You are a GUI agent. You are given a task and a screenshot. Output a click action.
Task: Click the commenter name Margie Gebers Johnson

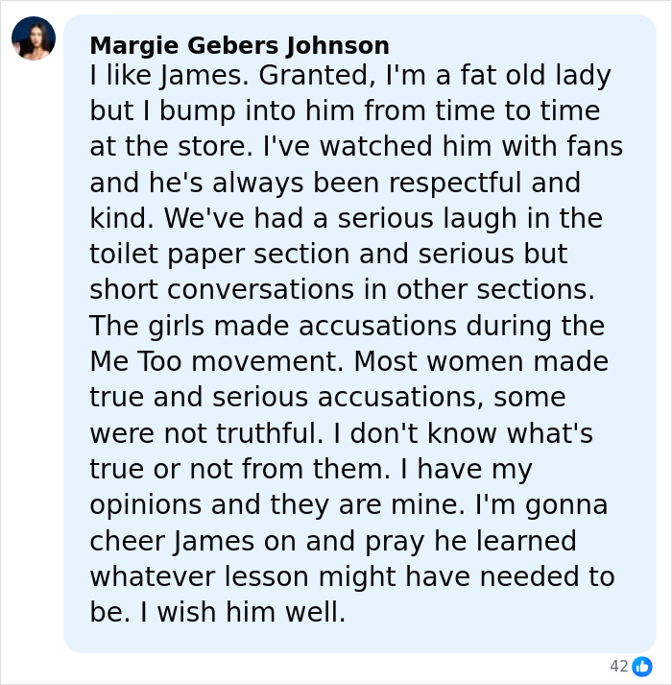click(239, 45)
